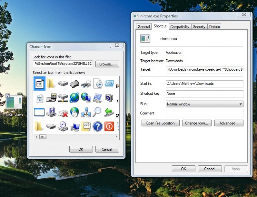Pick the document with clock icon
Viewport: 257px width, 197px height.
(98, 83)
